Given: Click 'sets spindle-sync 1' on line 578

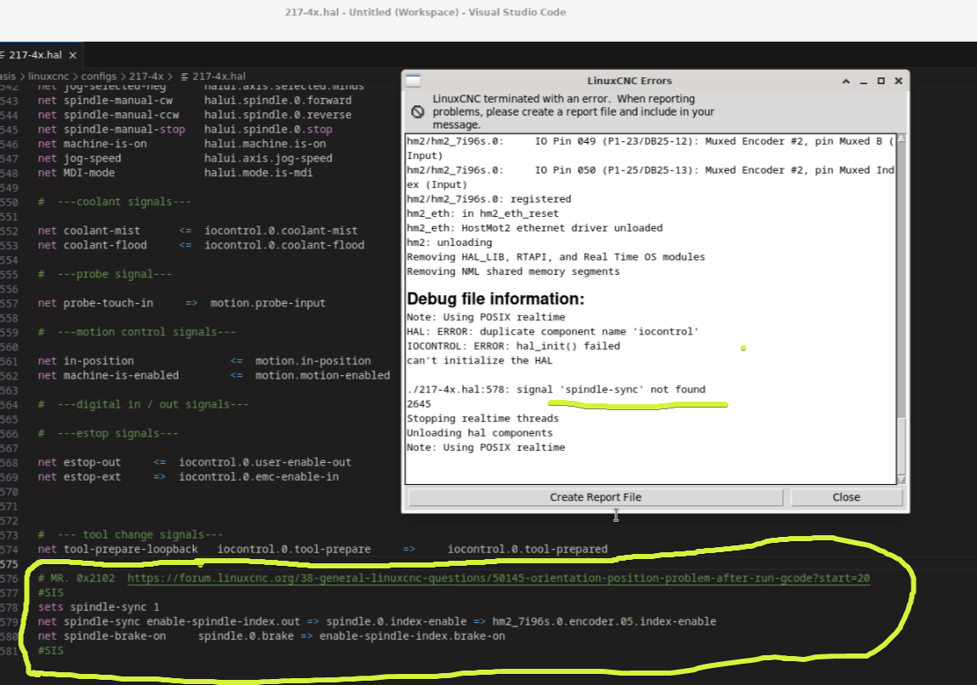Looking at the screenshot, I should (99, 607).
